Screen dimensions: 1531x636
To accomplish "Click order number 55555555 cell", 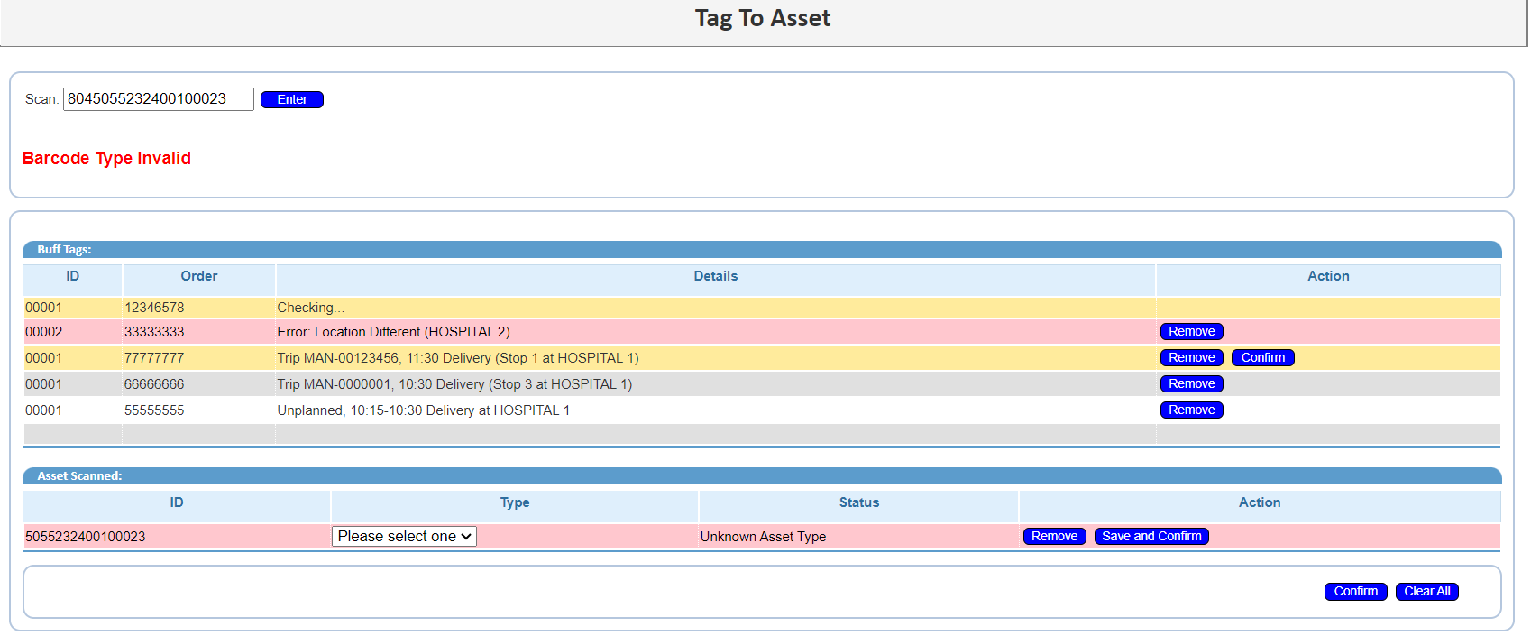I will (198, 410).
